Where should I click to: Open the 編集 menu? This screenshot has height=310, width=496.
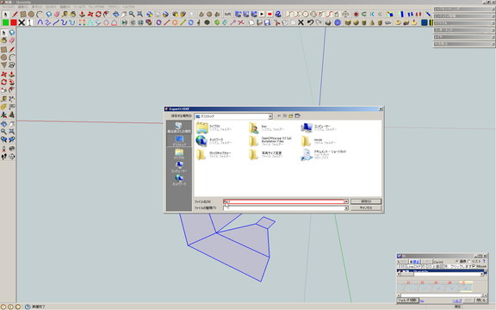coord(22,7)
